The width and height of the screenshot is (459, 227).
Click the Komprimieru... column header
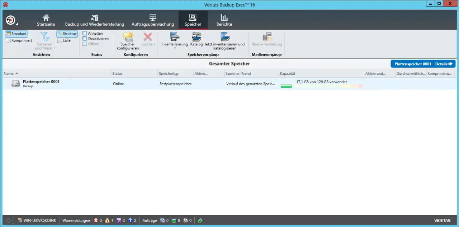(x=440, y=74)
